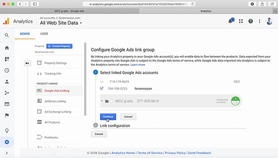Click the Google Analytics logo
Image resolution: width=278 pixels, height=158 pixels.
pyautogui.click(x=6, y=21)
